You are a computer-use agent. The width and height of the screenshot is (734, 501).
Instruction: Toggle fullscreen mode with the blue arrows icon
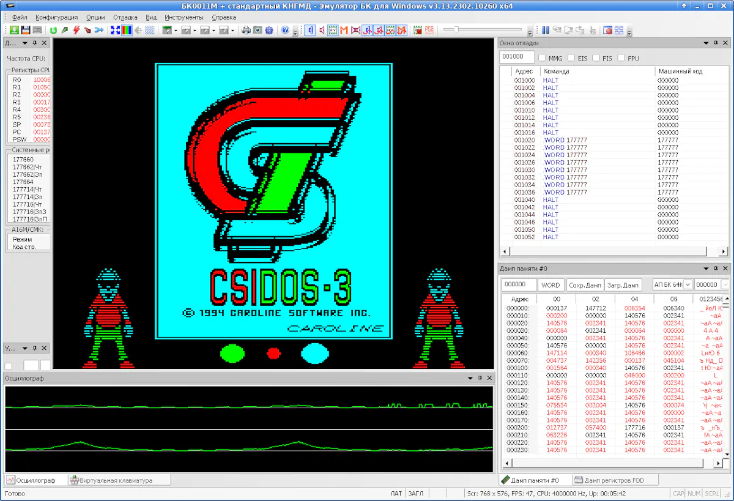point(115,30)
